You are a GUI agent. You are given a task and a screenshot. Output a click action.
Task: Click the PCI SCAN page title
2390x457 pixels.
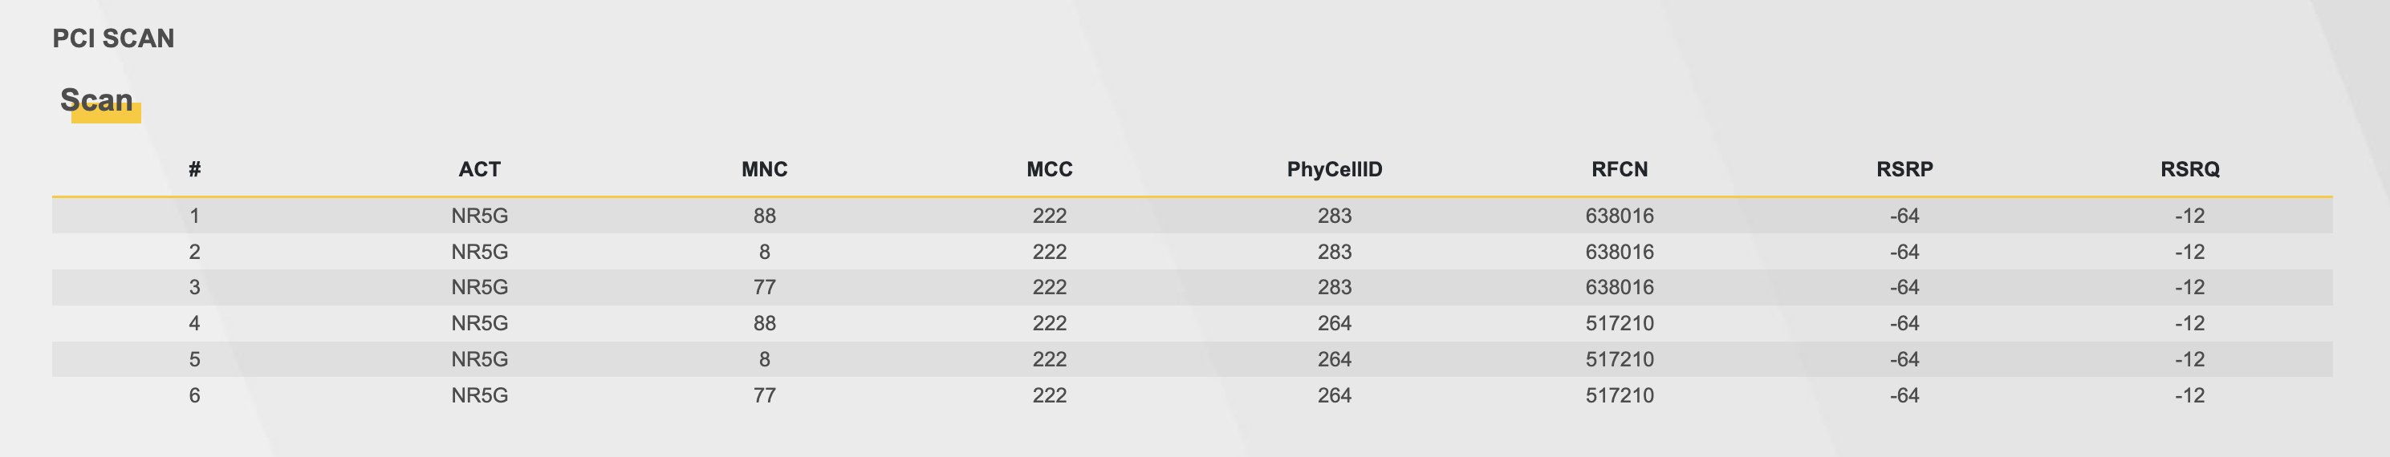coord(113,39)
